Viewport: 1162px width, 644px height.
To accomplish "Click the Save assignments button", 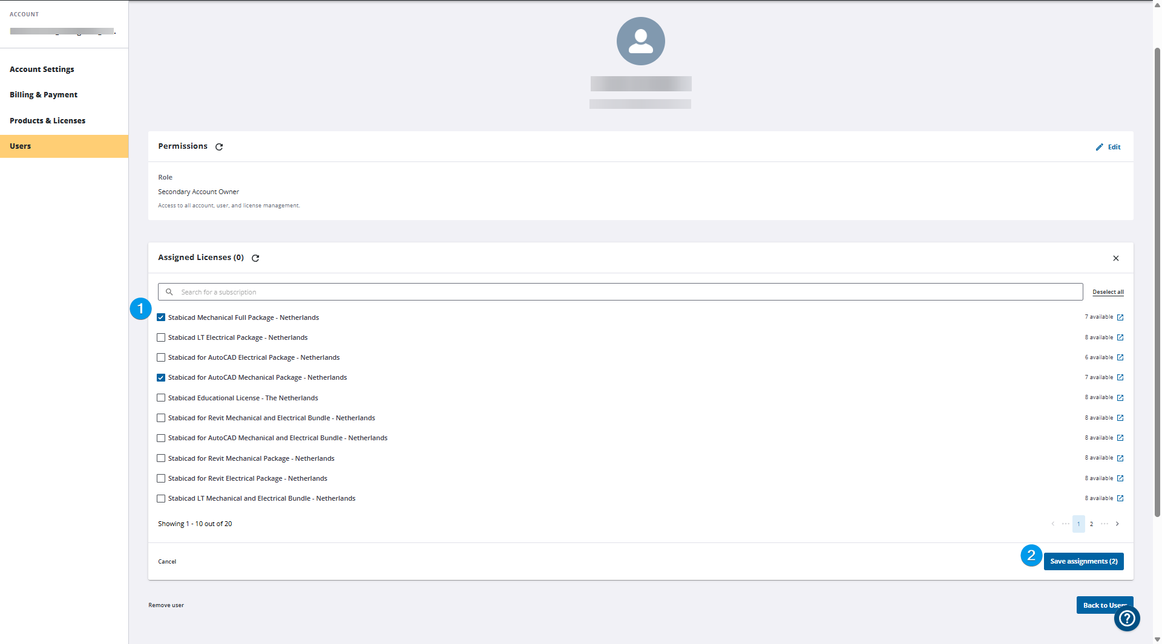I will pyautogui.click(x=1083, y=561).
